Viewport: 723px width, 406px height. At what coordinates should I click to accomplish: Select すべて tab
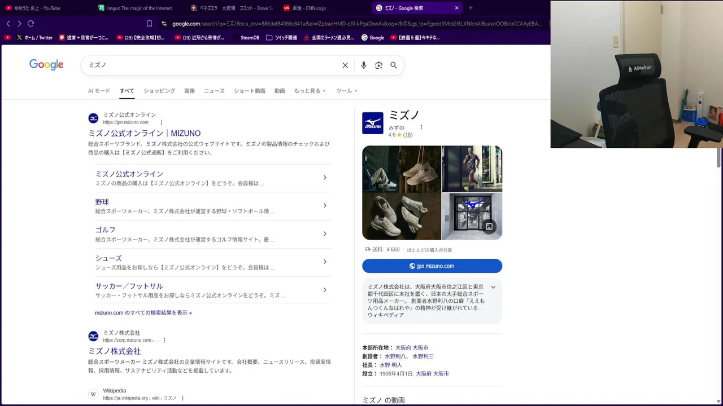coord(127,91)
